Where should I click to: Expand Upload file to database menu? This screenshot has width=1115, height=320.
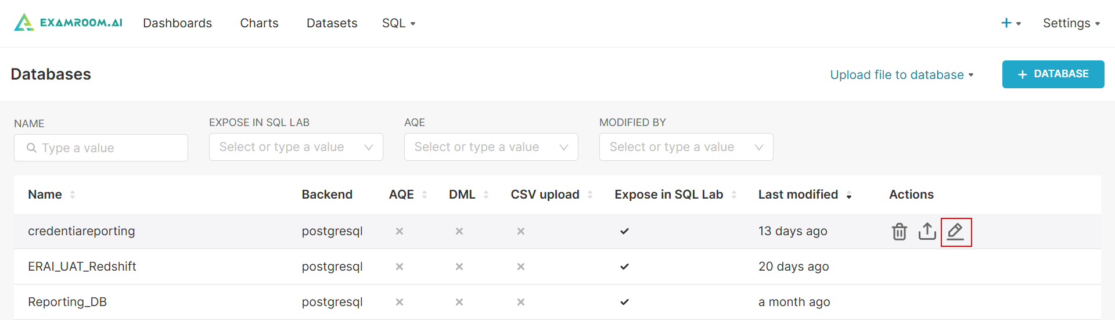[901, 75]
